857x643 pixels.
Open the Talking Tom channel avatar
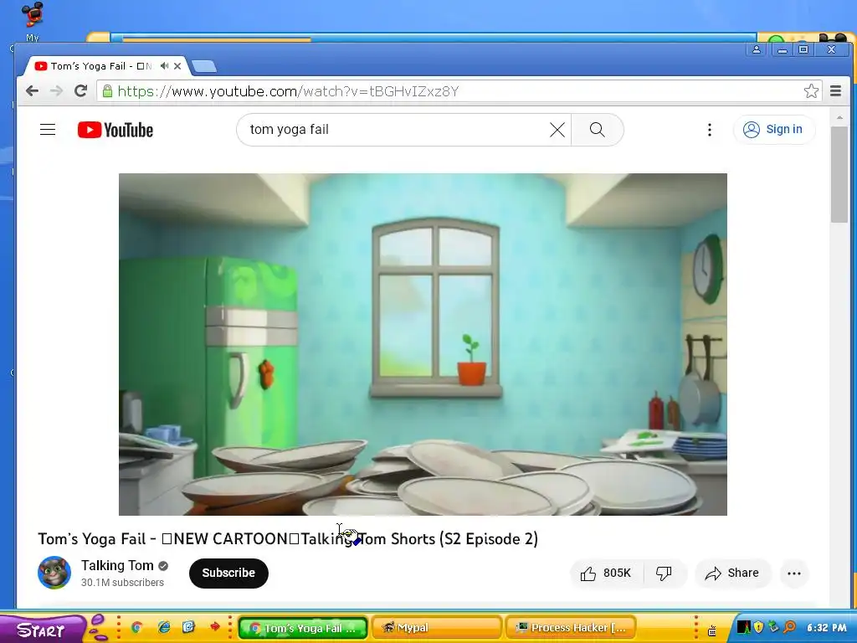click(x=54, y=573)
